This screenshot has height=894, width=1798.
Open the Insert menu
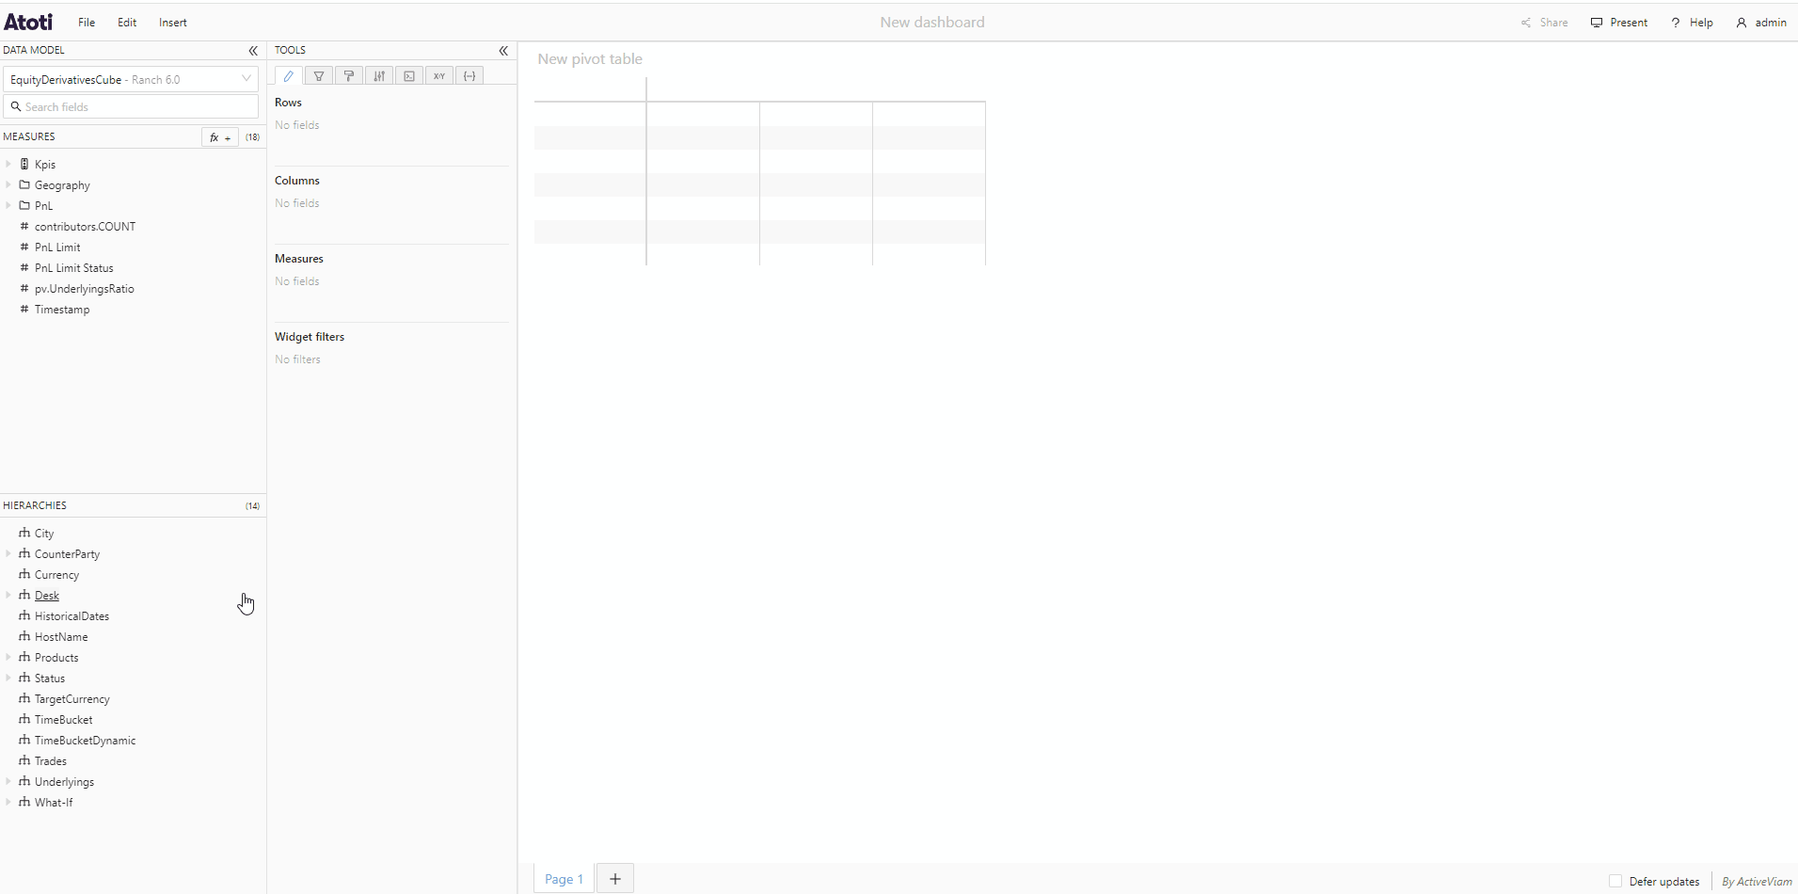pos(173,23)
